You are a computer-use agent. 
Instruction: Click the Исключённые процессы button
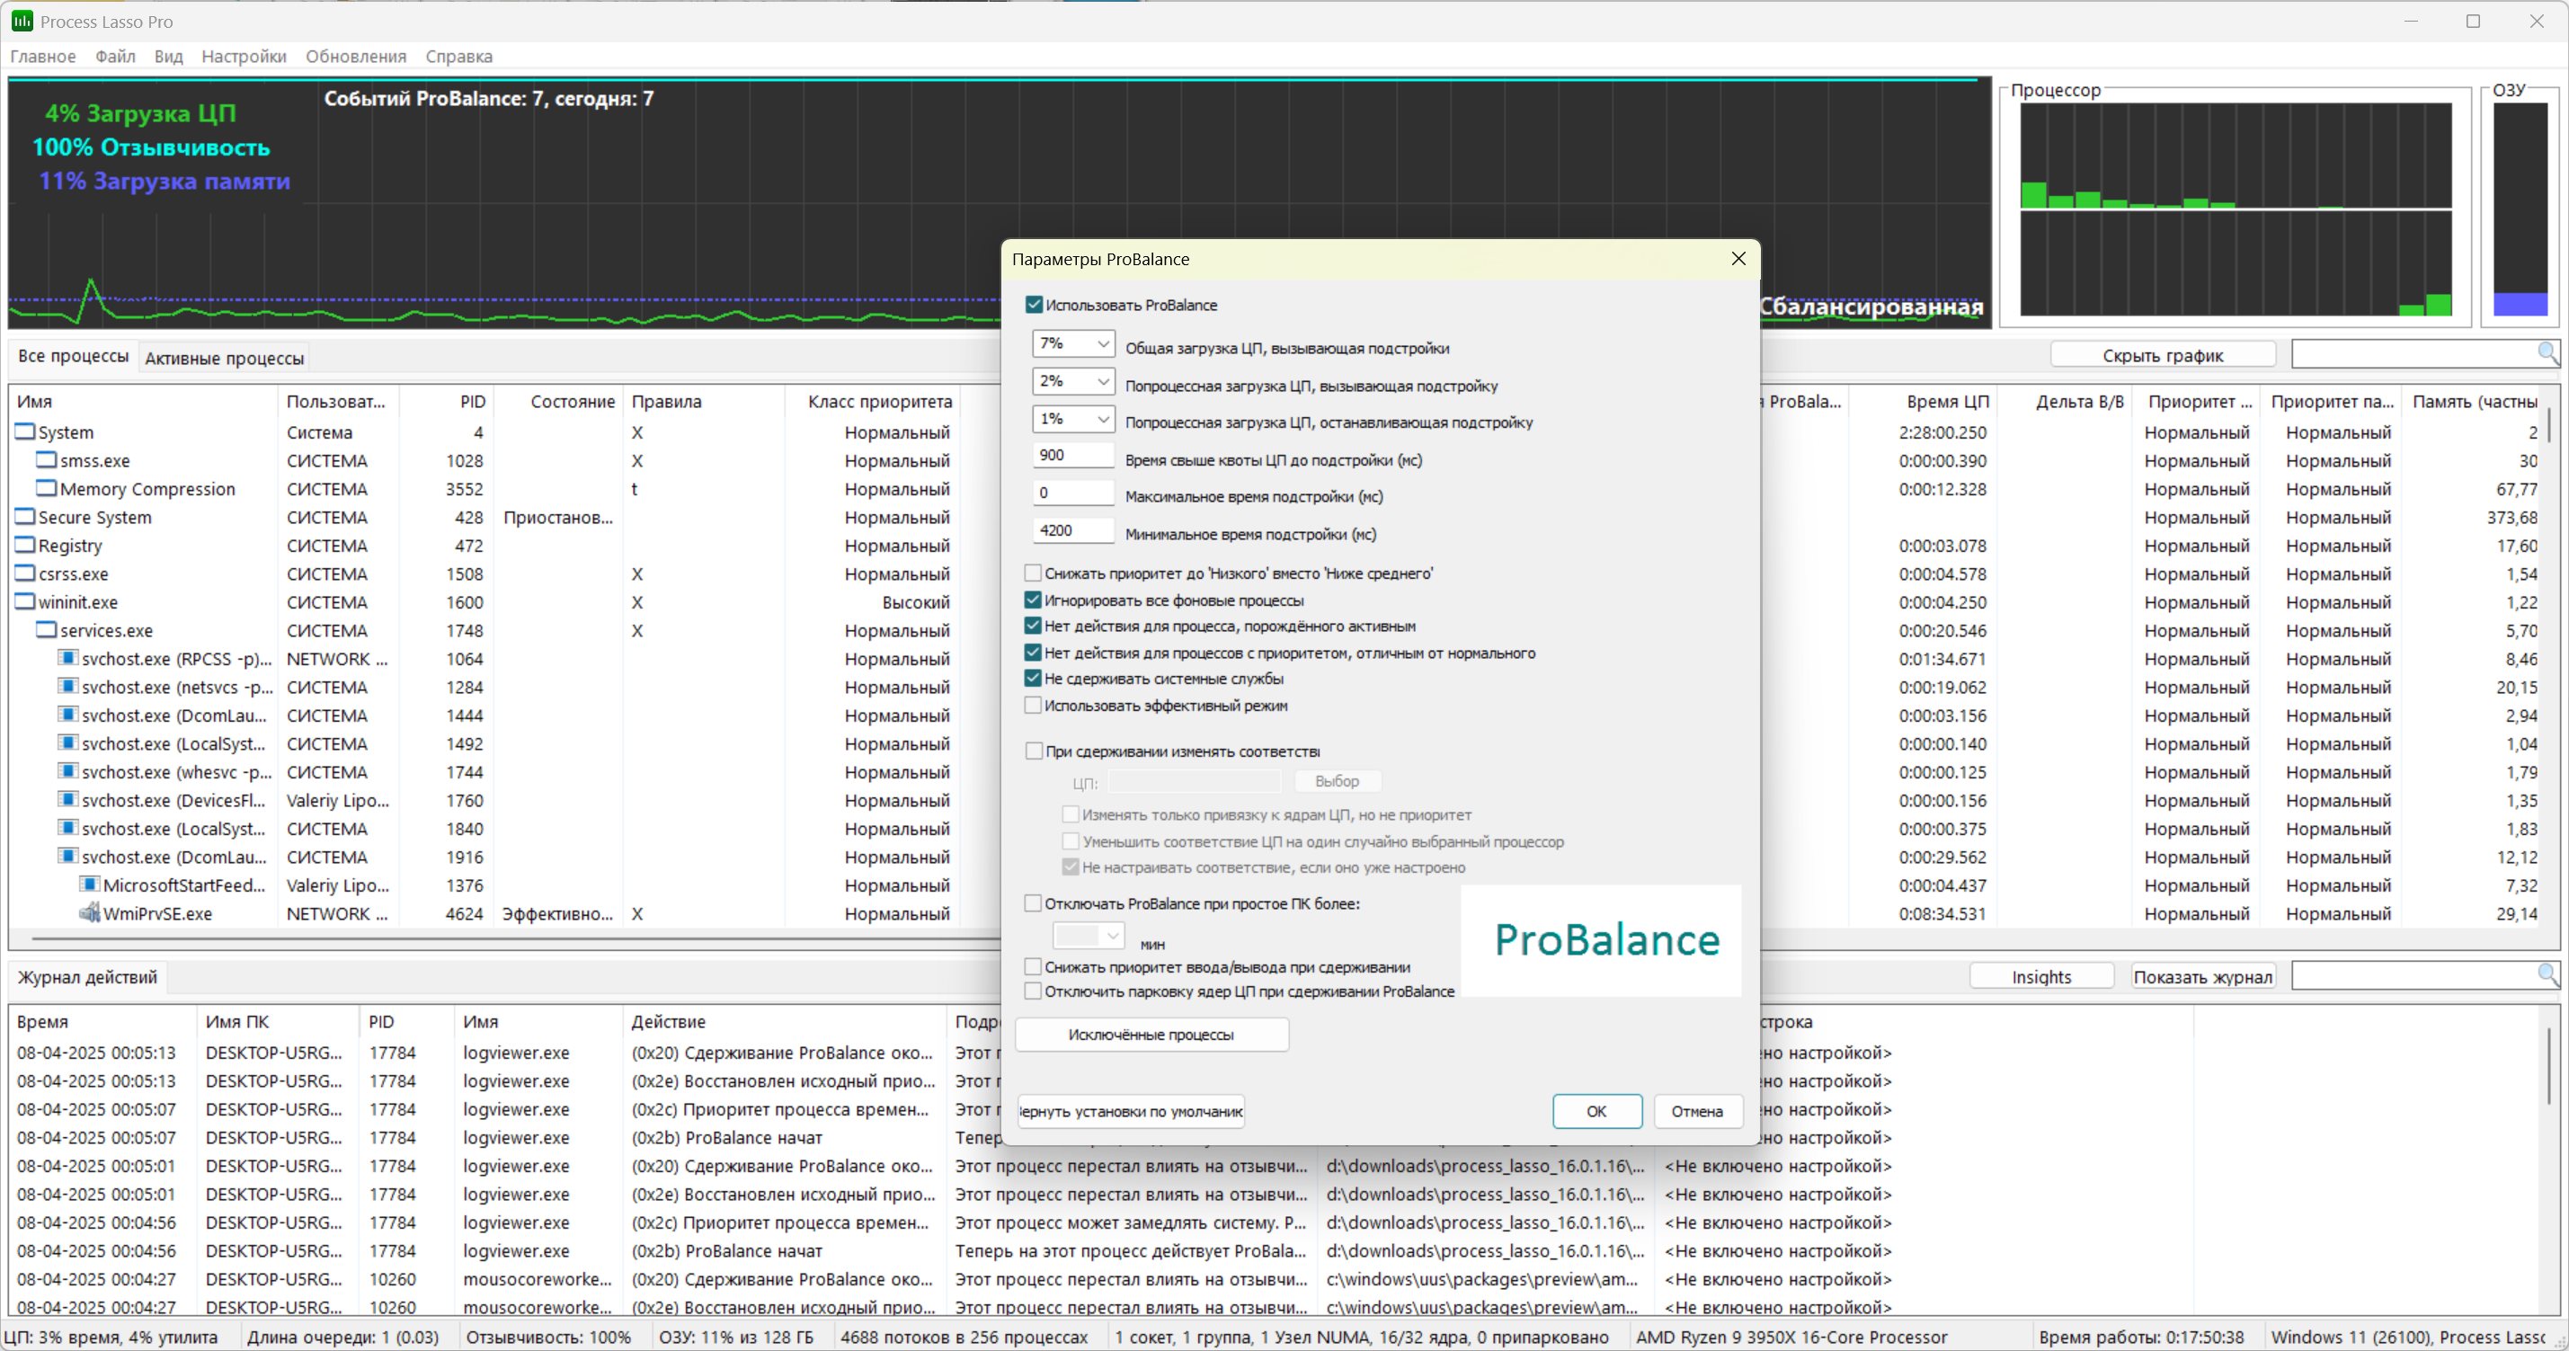[1151, 1034]
